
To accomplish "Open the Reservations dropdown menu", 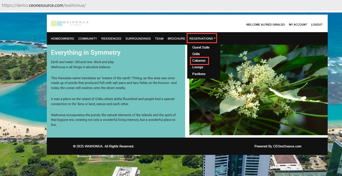I will 202,38.
